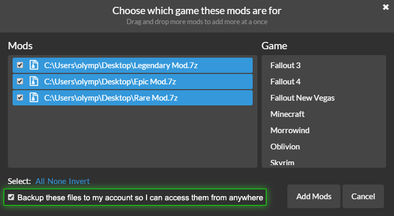Image resolution: width=394 pixels, height=216 pixels.
Task: Choose Fallout 4 as the game
Action: pos(285,82)
